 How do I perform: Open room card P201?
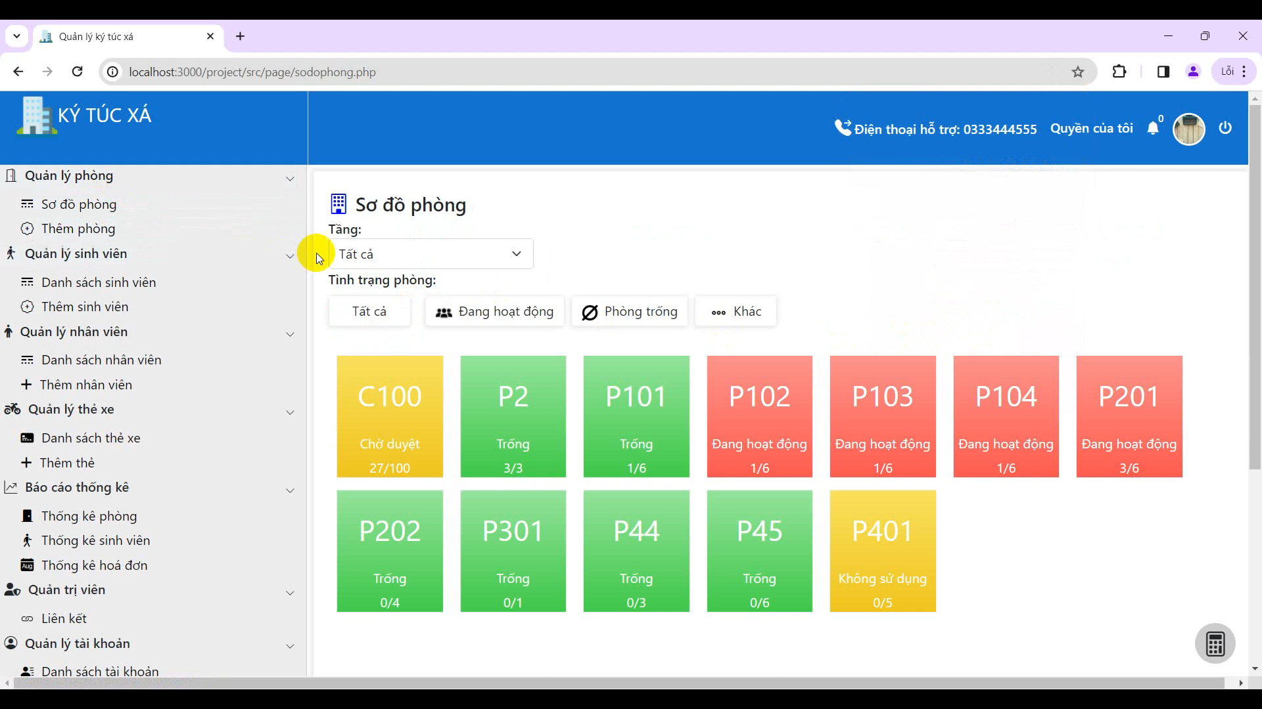(1129, 416)
